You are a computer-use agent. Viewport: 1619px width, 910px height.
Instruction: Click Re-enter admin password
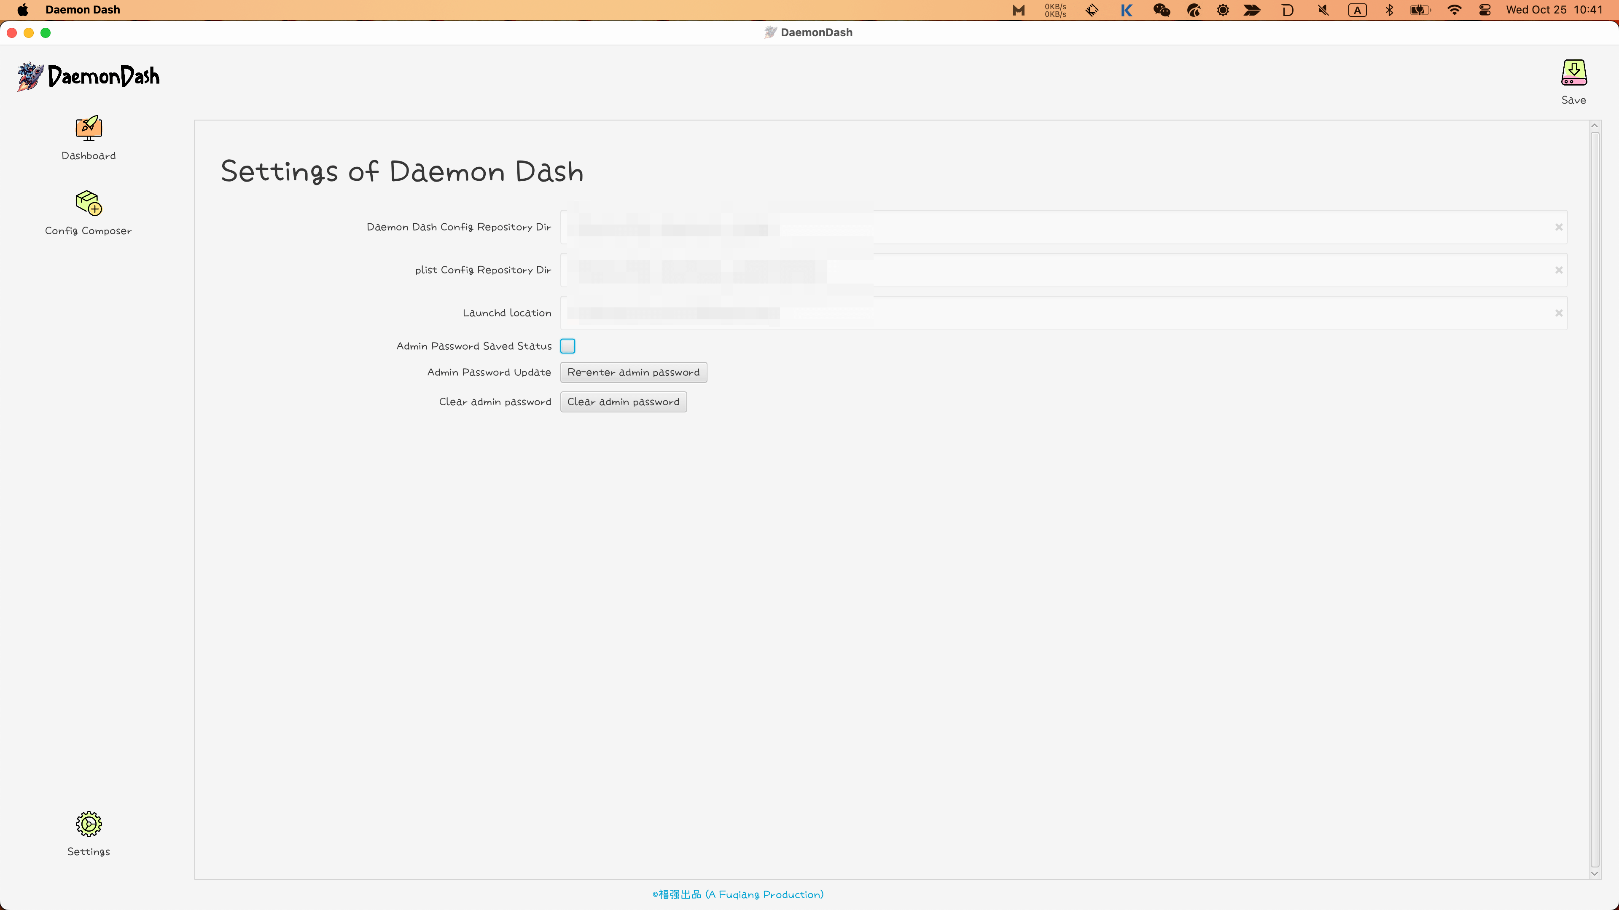(633, 372)
